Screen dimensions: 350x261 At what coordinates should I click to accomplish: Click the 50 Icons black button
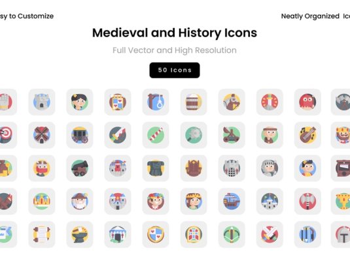175,70
